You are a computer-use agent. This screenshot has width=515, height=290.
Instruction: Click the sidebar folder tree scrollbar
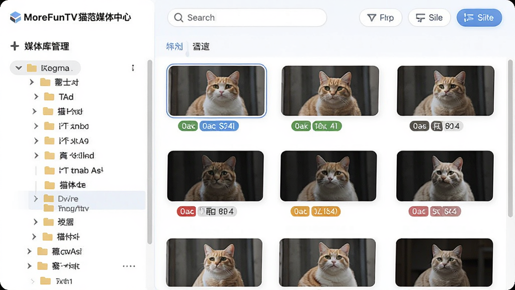(x=150, y=152)
